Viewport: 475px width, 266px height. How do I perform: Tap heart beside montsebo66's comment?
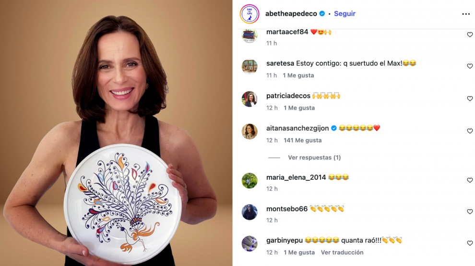[470, 212]
